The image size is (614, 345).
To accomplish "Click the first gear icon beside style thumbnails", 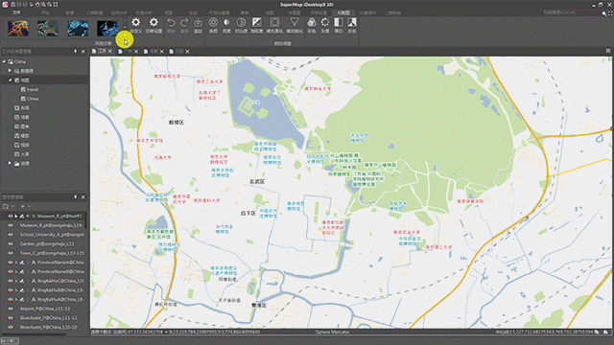I will pos(136,23).
